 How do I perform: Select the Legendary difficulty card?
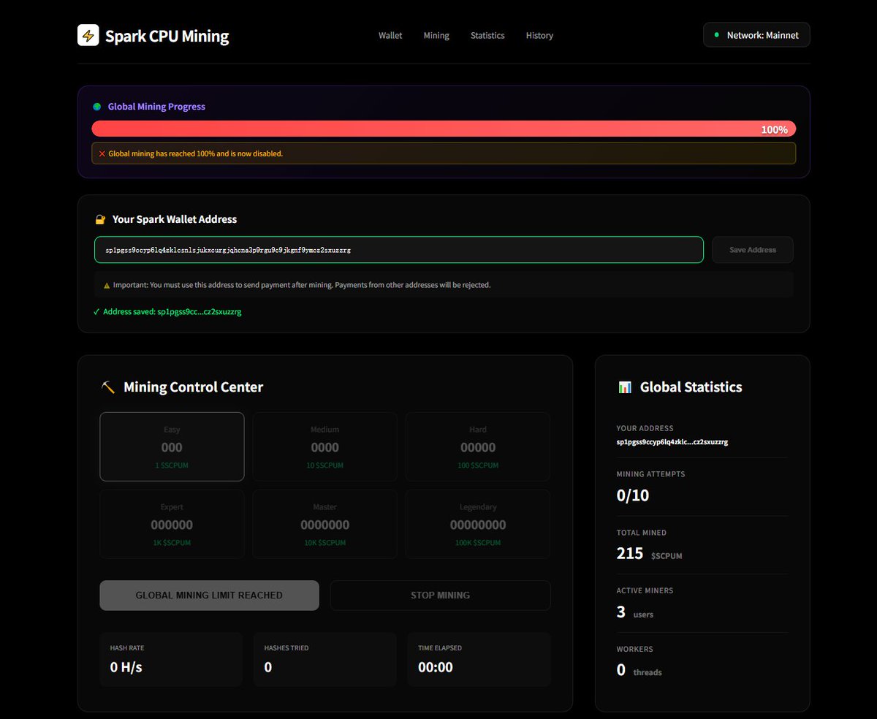point(478,524)
